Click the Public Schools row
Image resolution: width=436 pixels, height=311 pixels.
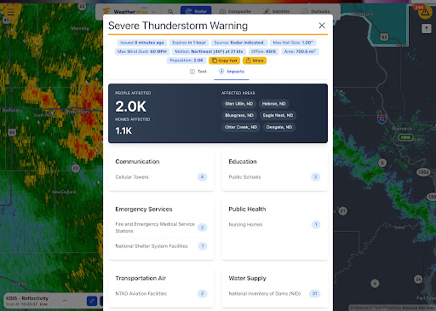click(274, 177)
